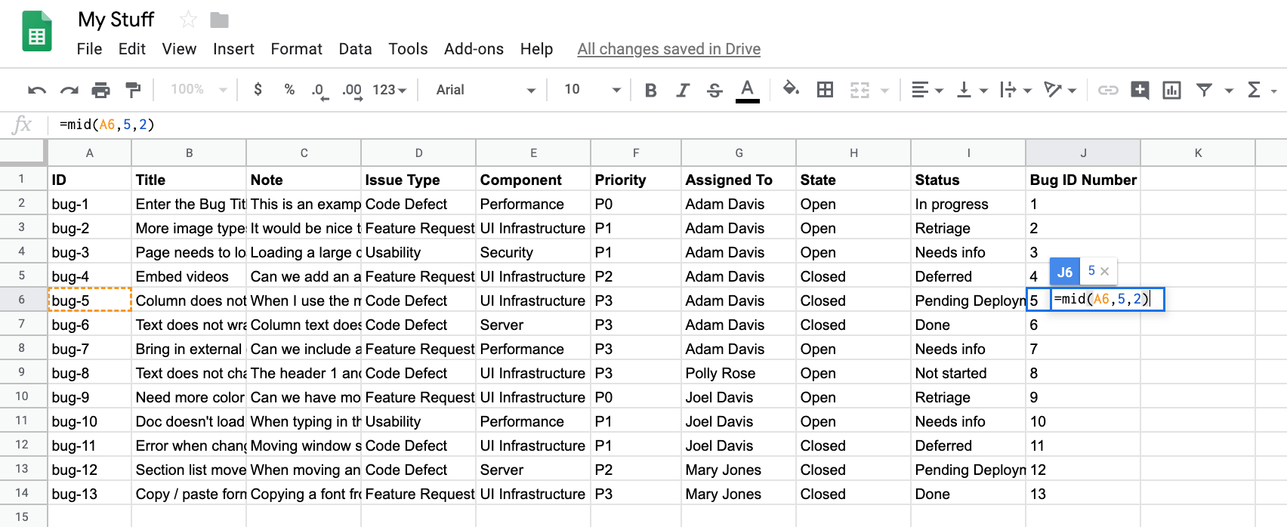This screenshot has height=527, width=1287.
Task: Rename the My Stuff document title
Action: pyautogui.click(x=116, y=20)
